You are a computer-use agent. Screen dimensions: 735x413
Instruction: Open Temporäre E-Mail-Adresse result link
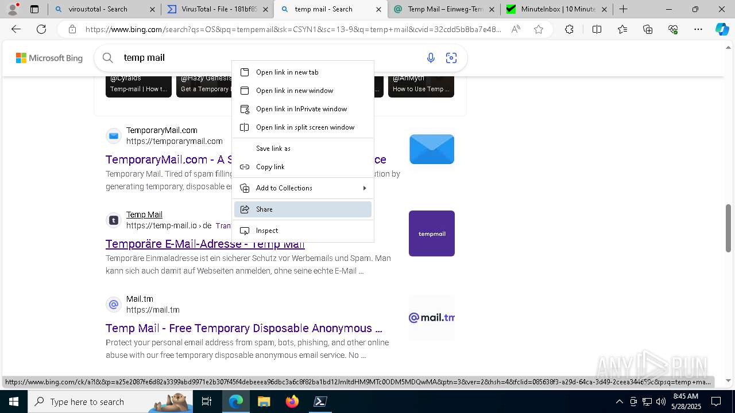point(205,244)
